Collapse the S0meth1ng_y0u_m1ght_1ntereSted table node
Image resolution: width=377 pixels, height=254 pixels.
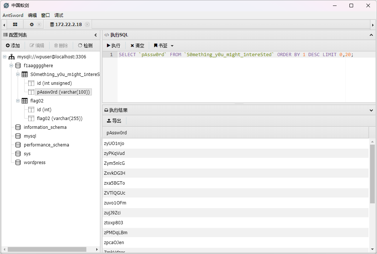[18, 75]
